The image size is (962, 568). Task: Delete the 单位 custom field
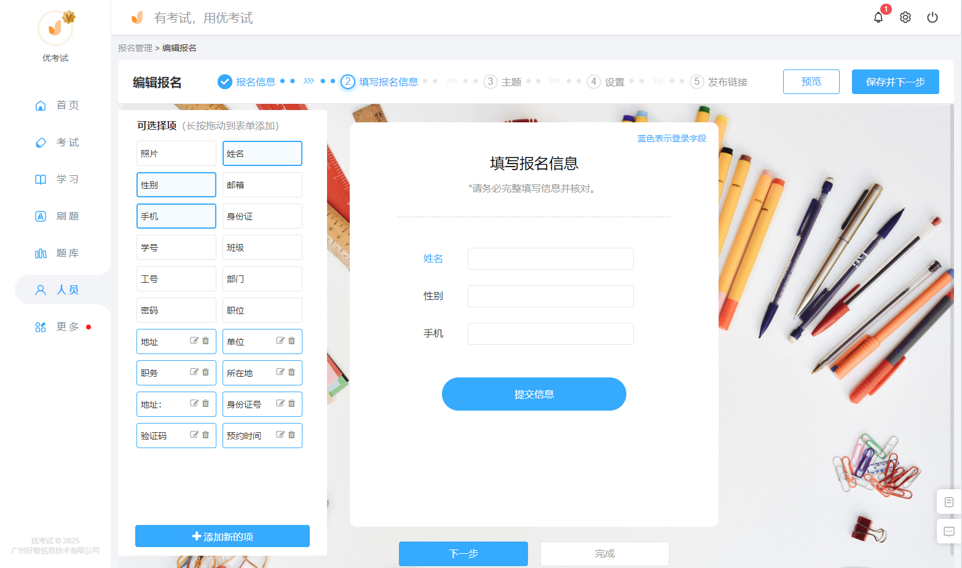292,341
